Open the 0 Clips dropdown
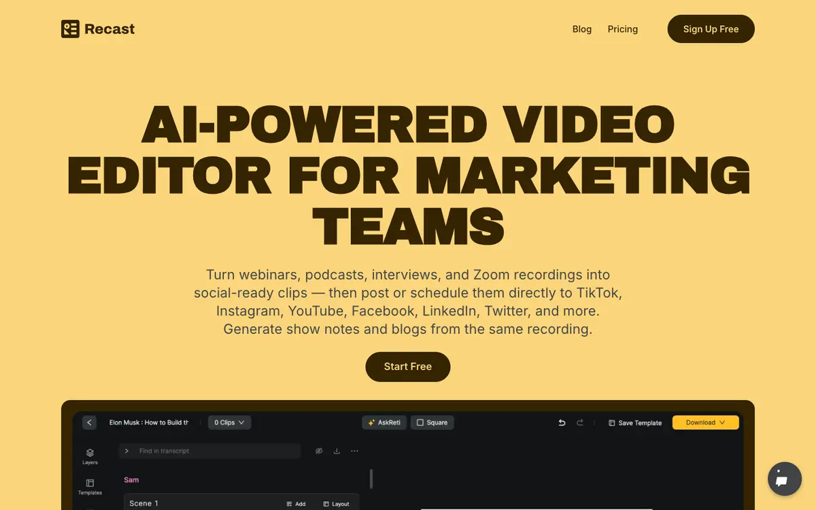This screenshot has height=510, width=816. pyautogui.click(x=229, y=422)
